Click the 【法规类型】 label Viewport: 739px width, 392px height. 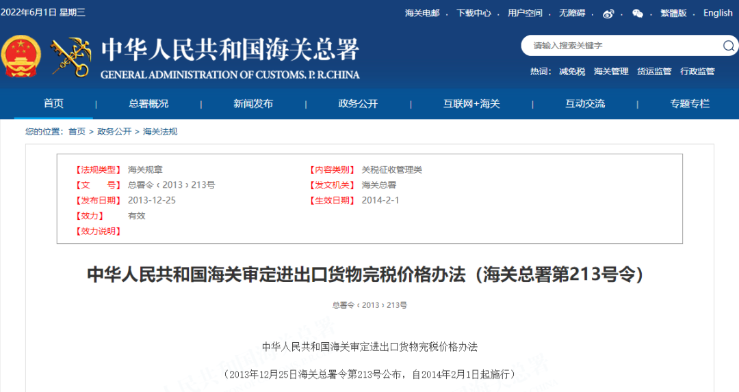click(98, 170)
